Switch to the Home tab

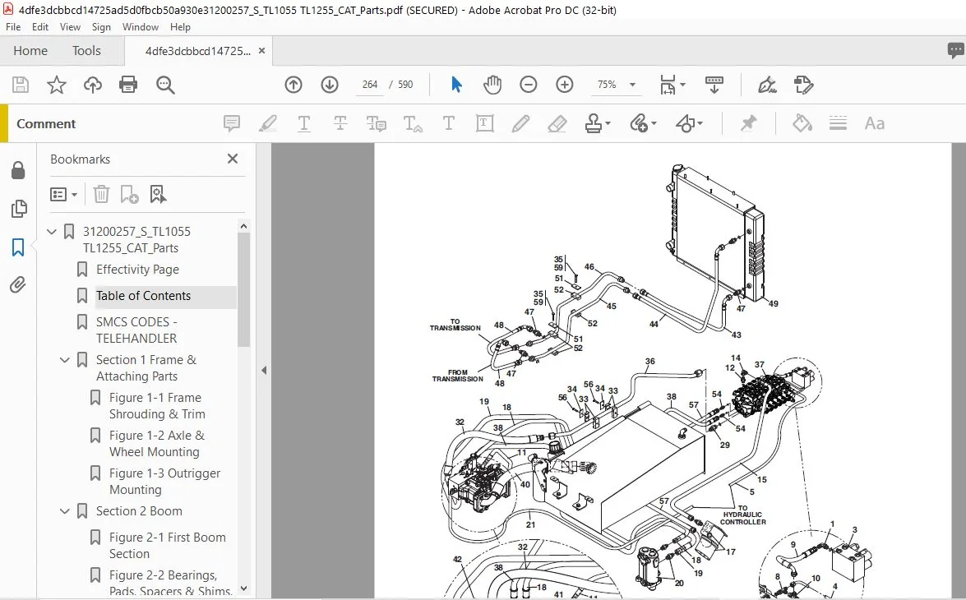click(30, 51)
